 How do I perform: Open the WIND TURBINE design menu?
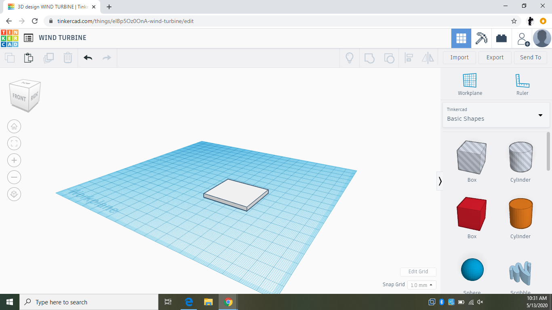tap(28, 38)
